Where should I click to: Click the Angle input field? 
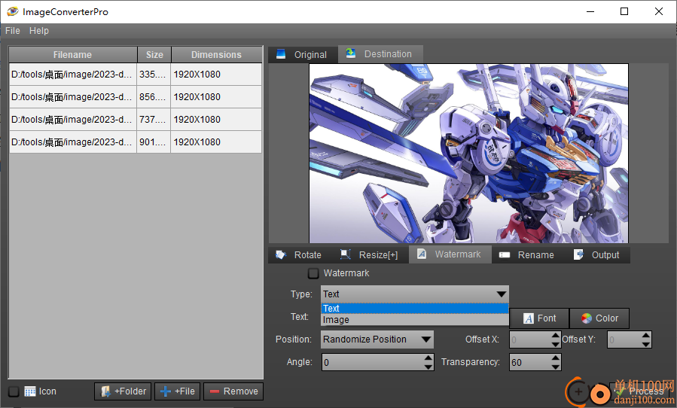coord(372,362)
